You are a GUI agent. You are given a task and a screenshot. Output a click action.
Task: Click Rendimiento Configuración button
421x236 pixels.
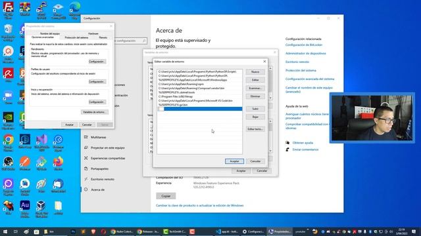coord(97,62)
